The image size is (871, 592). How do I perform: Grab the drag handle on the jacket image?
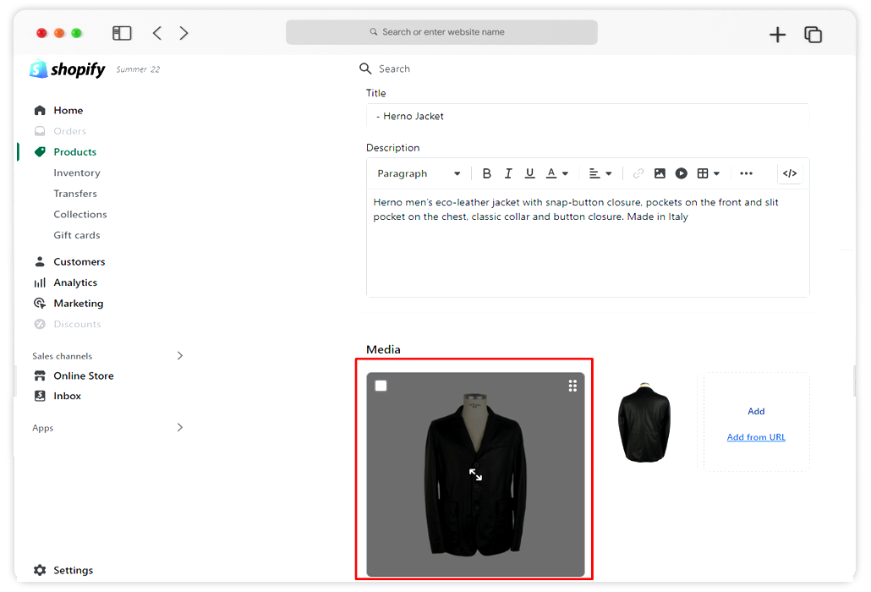pyautogui.click(x=572, y=386)
